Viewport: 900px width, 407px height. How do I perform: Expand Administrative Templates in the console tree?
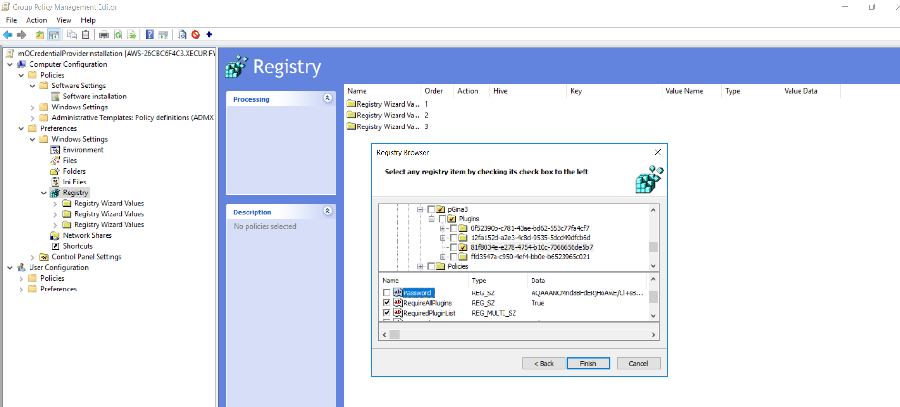(x=32, y=118)
